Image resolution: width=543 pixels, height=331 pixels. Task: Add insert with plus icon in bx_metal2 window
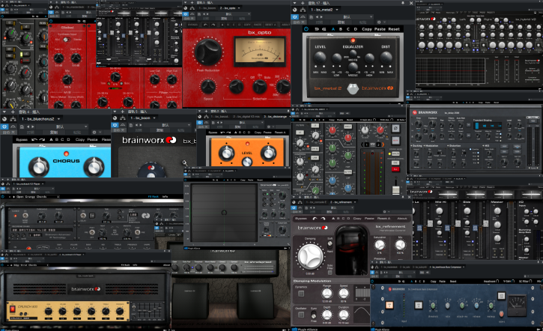(303, 3)
